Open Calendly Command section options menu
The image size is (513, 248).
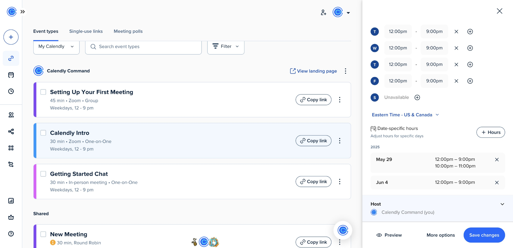[x=345, y=71]
